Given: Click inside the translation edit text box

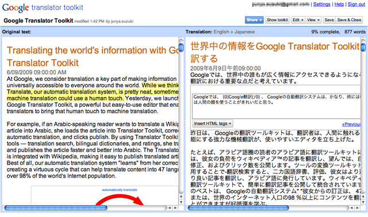Looking at the screenshot, I should tap(277, 106).
